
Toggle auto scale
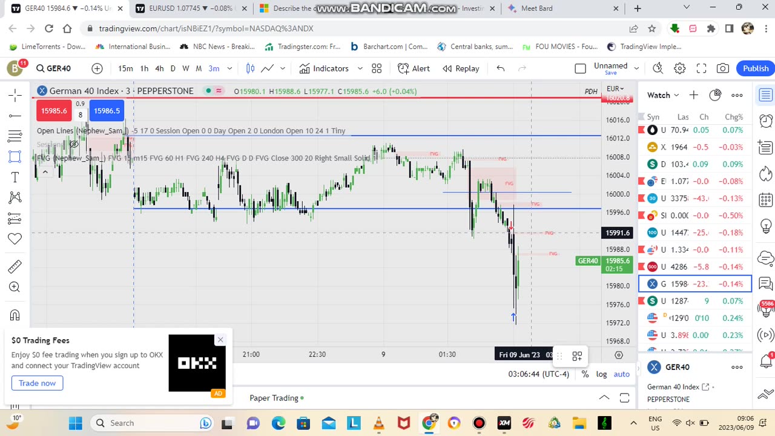tap(622, 374)
